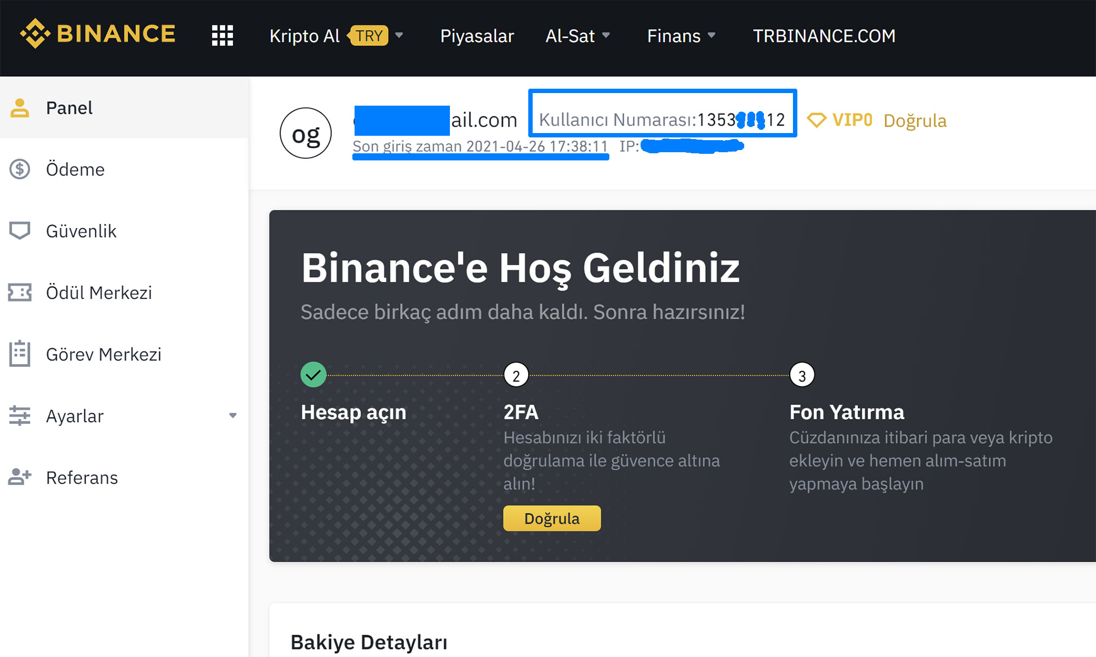1096x657 pixels.
Task: Expand the Kripto Al dropdown arrow
Action: [x=399, y=36]
